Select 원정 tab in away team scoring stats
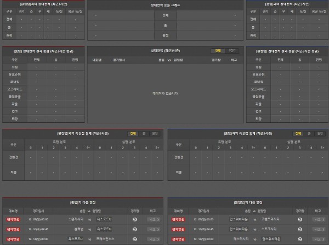This screenshot has width=329, height=245. coord(319,133)
